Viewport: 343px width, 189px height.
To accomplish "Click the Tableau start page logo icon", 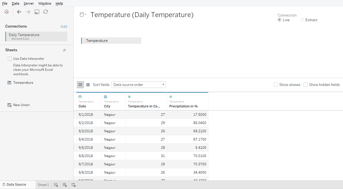I will (7, 12).
